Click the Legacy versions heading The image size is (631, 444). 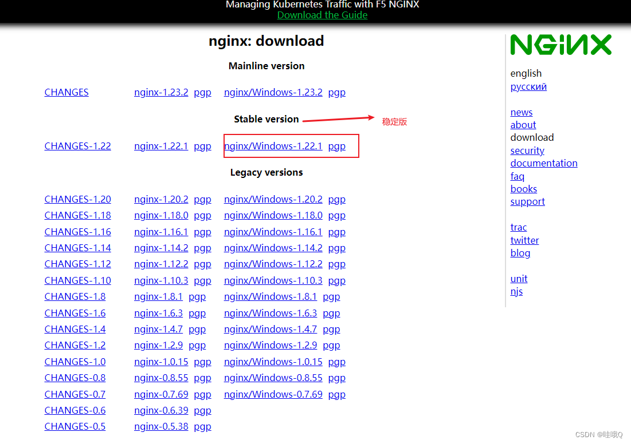(266, 173)
